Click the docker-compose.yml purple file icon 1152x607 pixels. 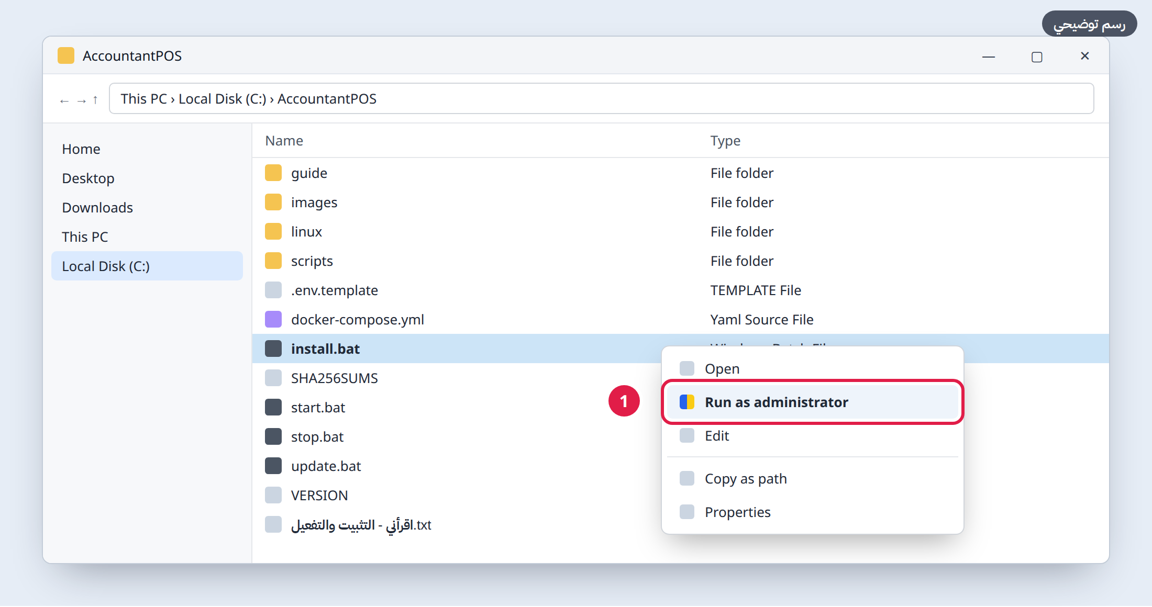273,320
